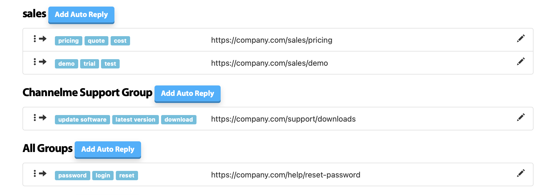Add Auto Reply for Channelme Support Group
The image size is (556, 195).
[x=187, y=94]
